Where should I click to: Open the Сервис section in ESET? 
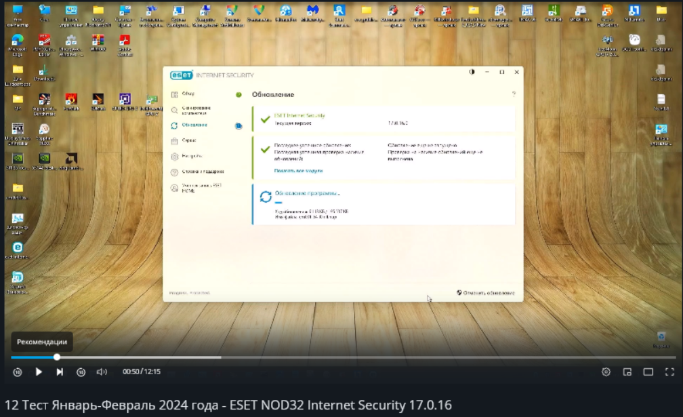pyautogui.click(x=188, y=140)
